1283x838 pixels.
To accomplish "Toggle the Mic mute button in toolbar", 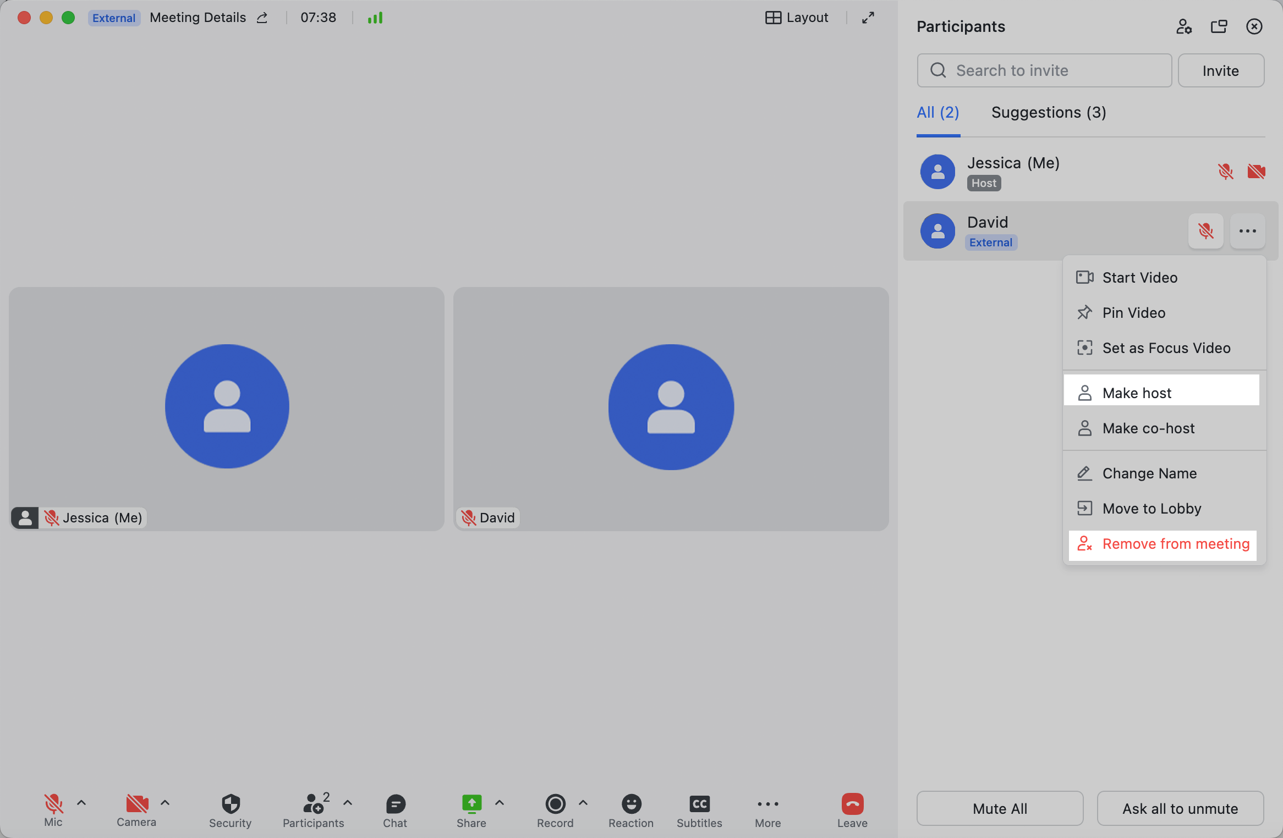I will [x=53, y=804].
